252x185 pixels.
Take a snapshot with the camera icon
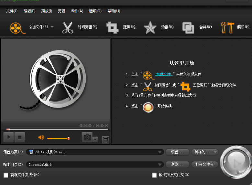tap(87, 138)
